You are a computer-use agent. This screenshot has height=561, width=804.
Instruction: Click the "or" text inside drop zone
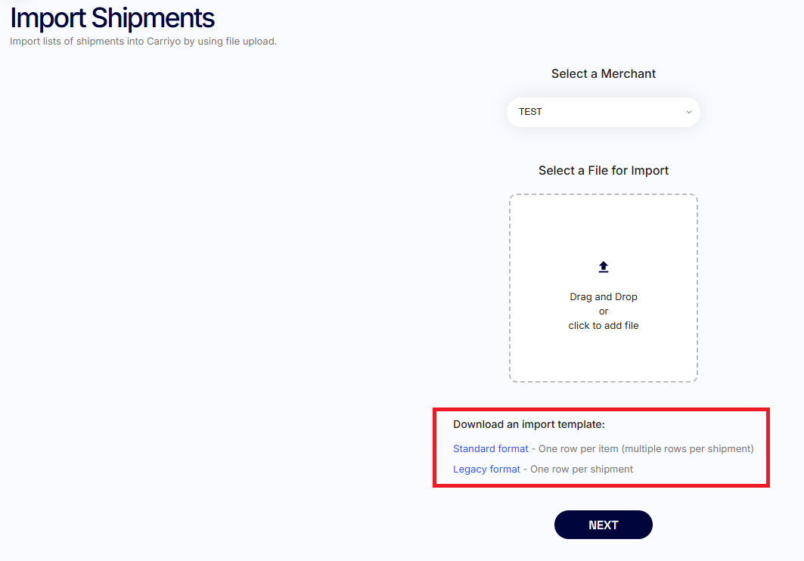[x=604, y=311]
